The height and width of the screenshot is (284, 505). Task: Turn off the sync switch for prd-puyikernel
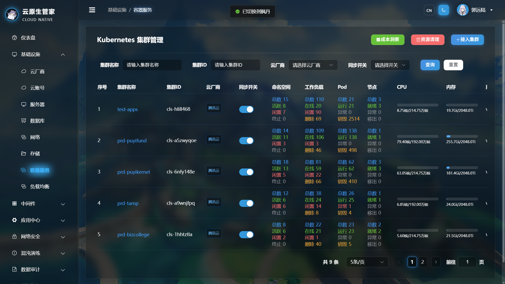(246, 172)
